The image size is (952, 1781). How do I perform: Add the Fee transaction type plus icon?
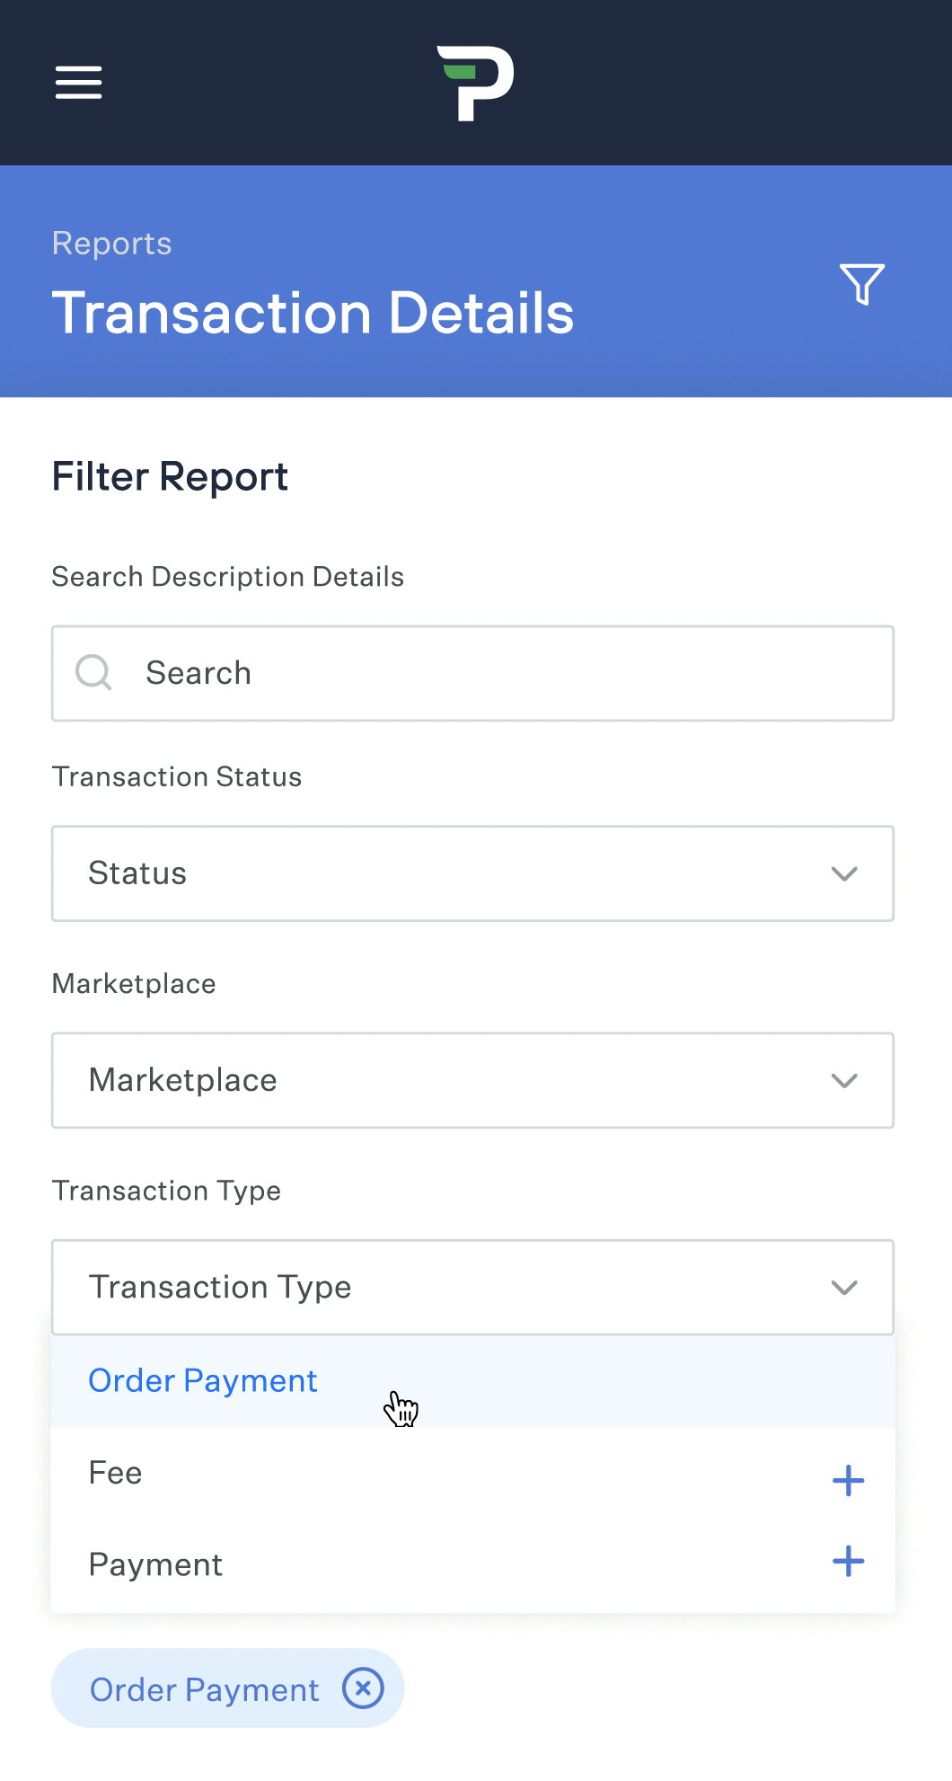click(x=848, y=1480)
